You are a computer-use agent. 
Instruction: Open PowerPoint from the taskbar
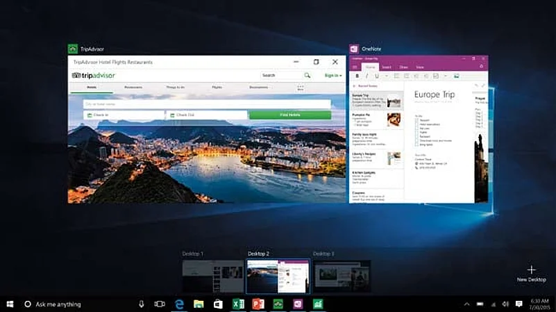coord(258,304)
